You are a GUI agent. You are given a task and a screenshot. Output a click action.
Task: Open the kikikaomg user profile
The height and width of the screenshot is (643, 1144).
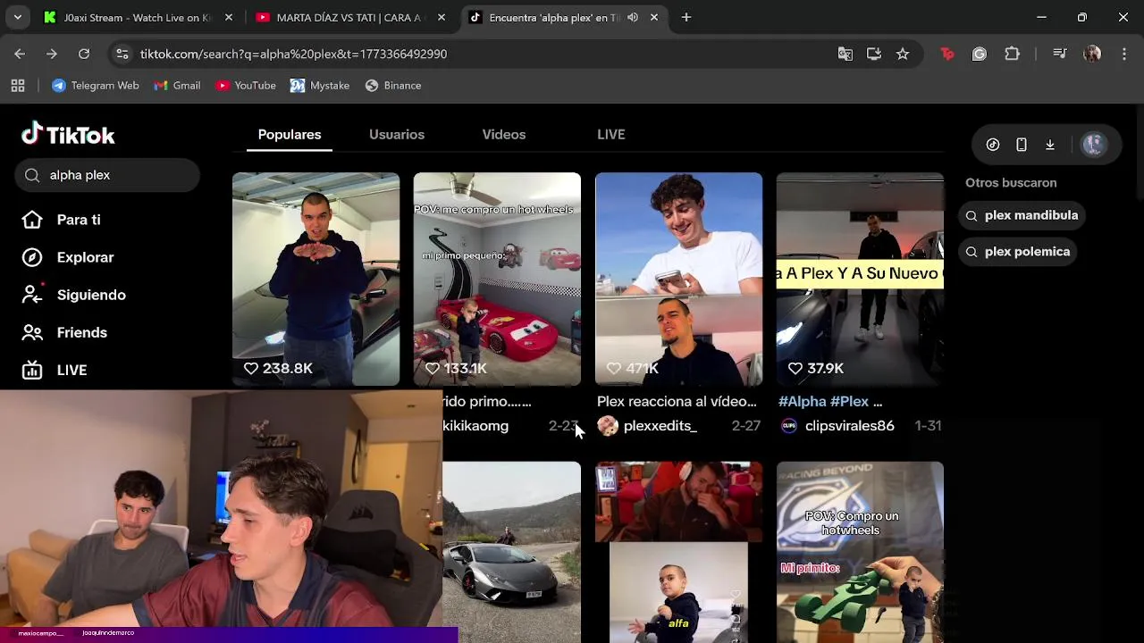[475, 426]
